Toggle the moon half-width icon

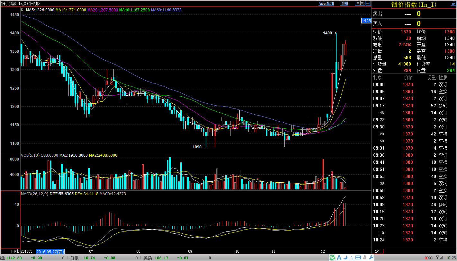coord(345,257)
